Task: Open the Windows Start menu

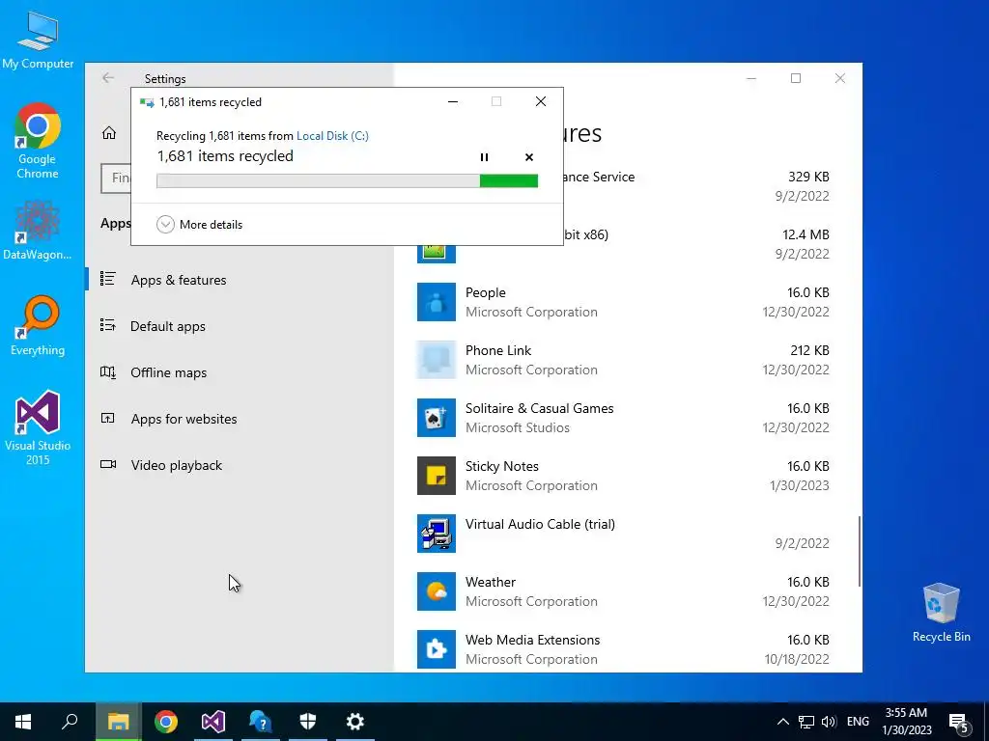Action: coord(23,722)
